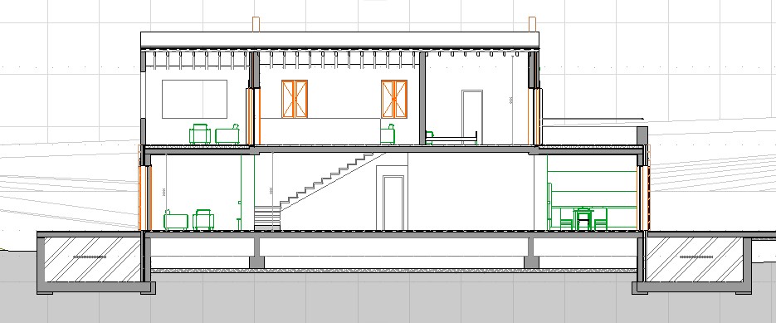
Task: Select the flat roof slab
Action: point(340,39)
